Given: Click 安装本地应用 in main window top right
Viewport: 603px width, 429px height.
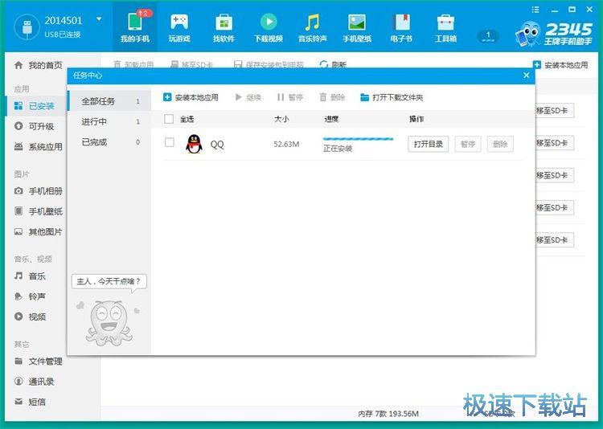Looking at the screenshot, I should tap(560, 65).
